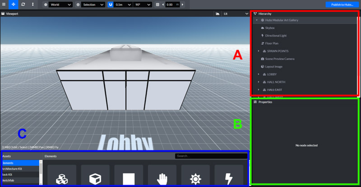Screen dimensions: 361x187
Task: Select the Translate move tool
Action: pyautogui.click(x=14, y=5)
